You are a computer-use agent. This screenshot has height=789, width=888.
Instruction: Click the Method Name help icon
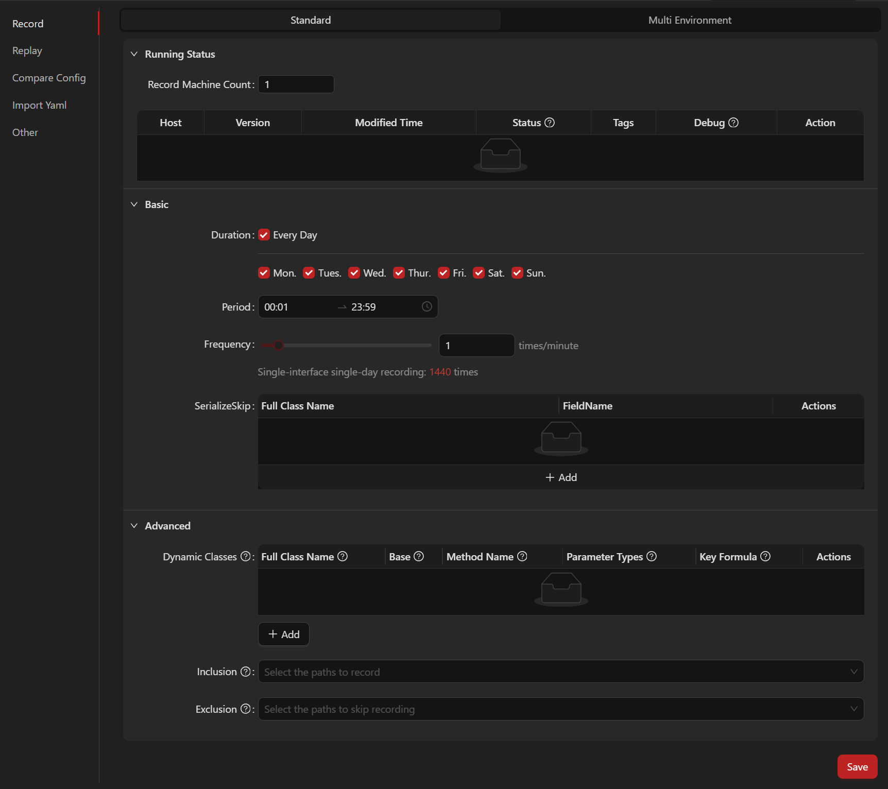click(522, 556)
